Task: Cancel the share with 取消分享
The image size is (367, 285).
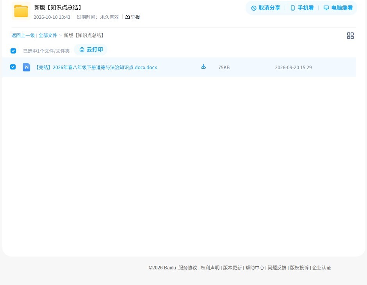Action: pyautogui.click(x=265, y=8)
